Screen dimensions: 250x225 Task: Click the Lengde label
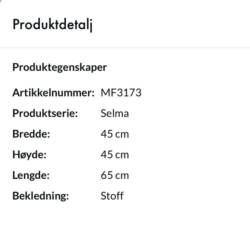pos(31,175)
